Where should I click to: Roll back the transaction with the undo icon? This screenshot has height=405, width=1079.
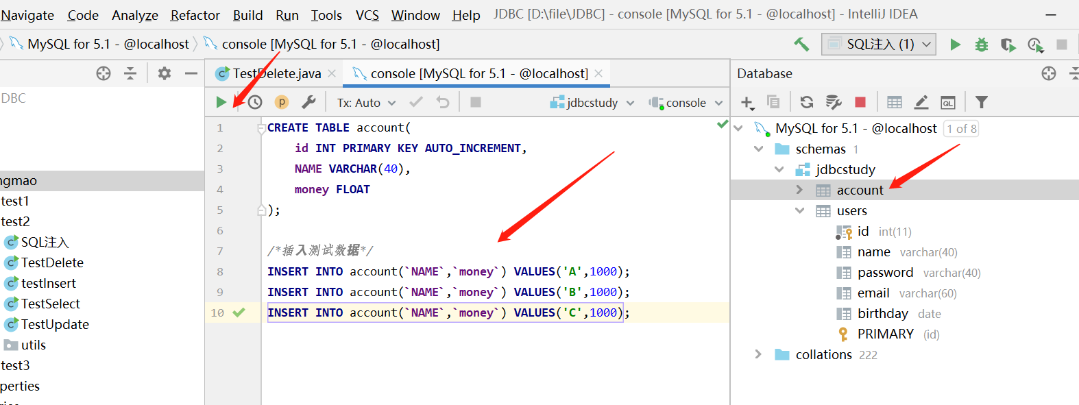(443, 102)
